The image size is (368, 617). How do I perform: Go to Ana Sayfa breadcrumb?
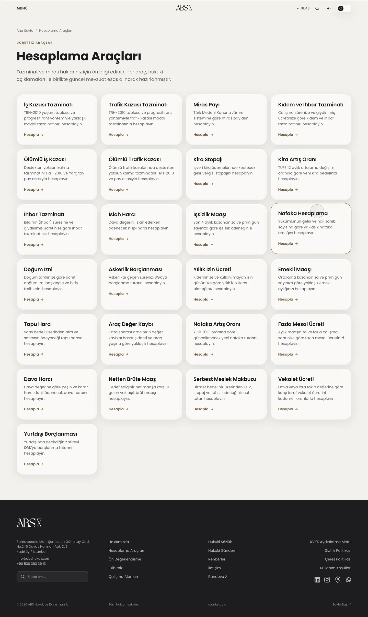point(25,31)
